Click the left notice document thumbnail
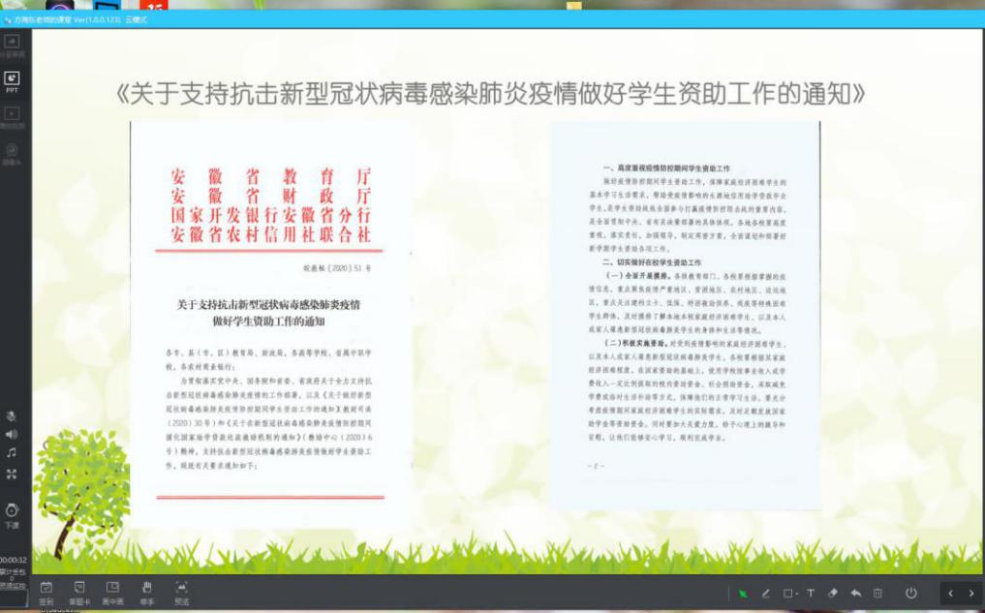 [x=271, y=324]
